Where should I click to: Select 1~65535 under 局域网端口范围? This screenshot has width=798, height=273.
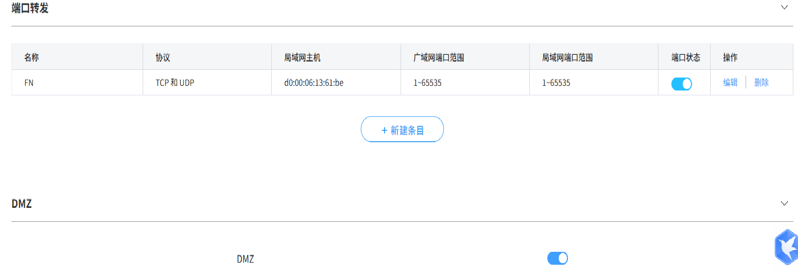pos(556,83)
